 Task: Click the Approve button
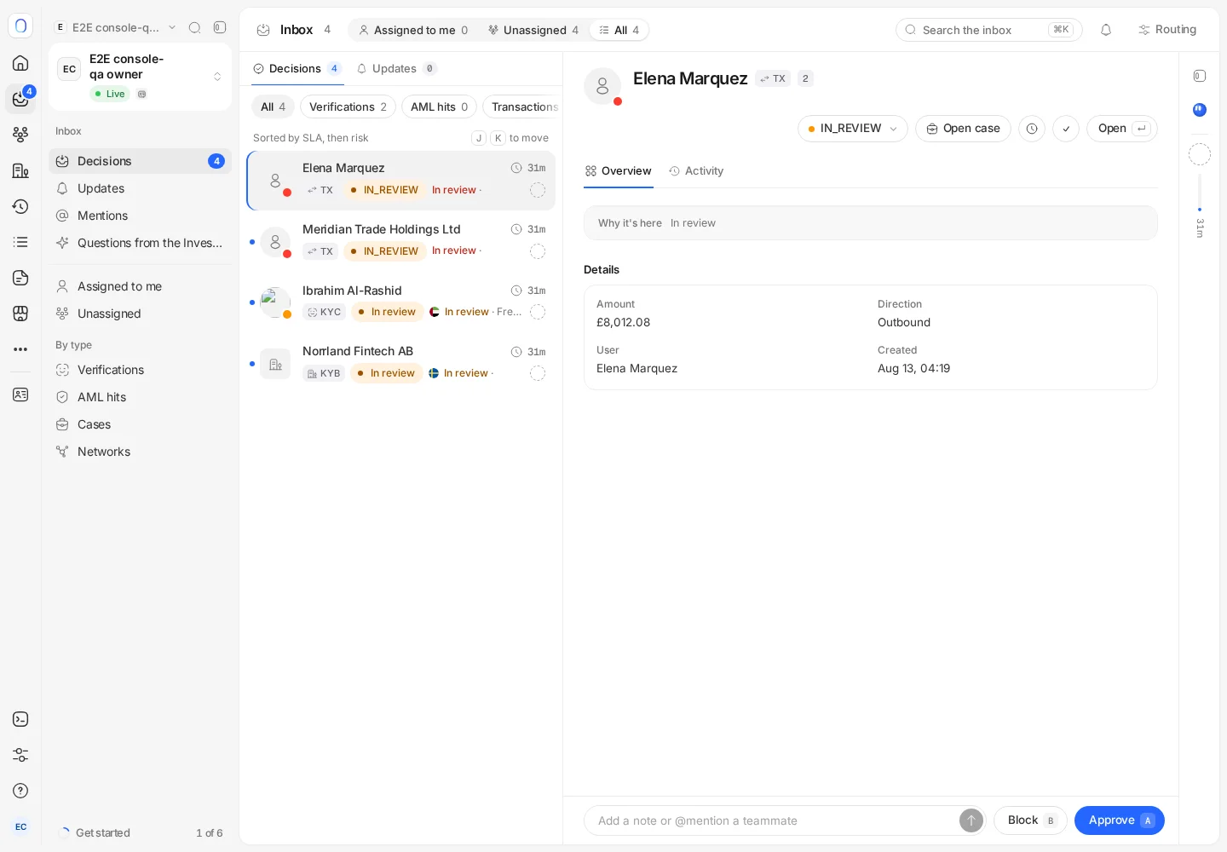pos(1120,820)
